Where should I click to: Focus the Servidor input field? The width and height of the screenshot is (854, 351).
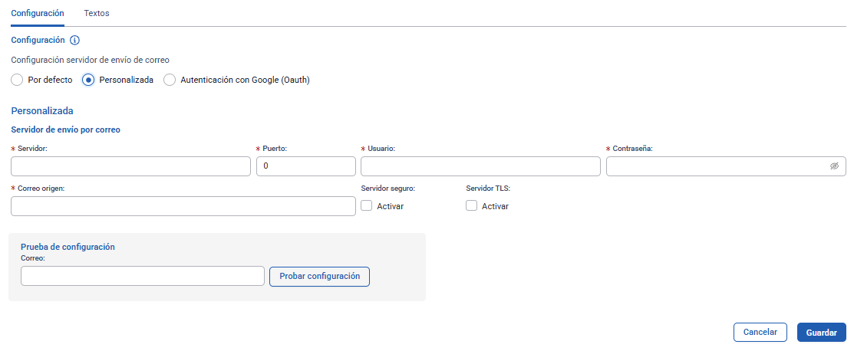point(131,166)
